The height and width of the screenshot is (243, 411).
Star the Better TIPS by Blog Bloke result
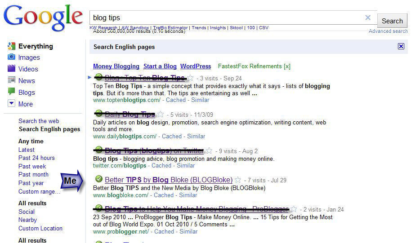pyautogui.click(x=238, y=180)
